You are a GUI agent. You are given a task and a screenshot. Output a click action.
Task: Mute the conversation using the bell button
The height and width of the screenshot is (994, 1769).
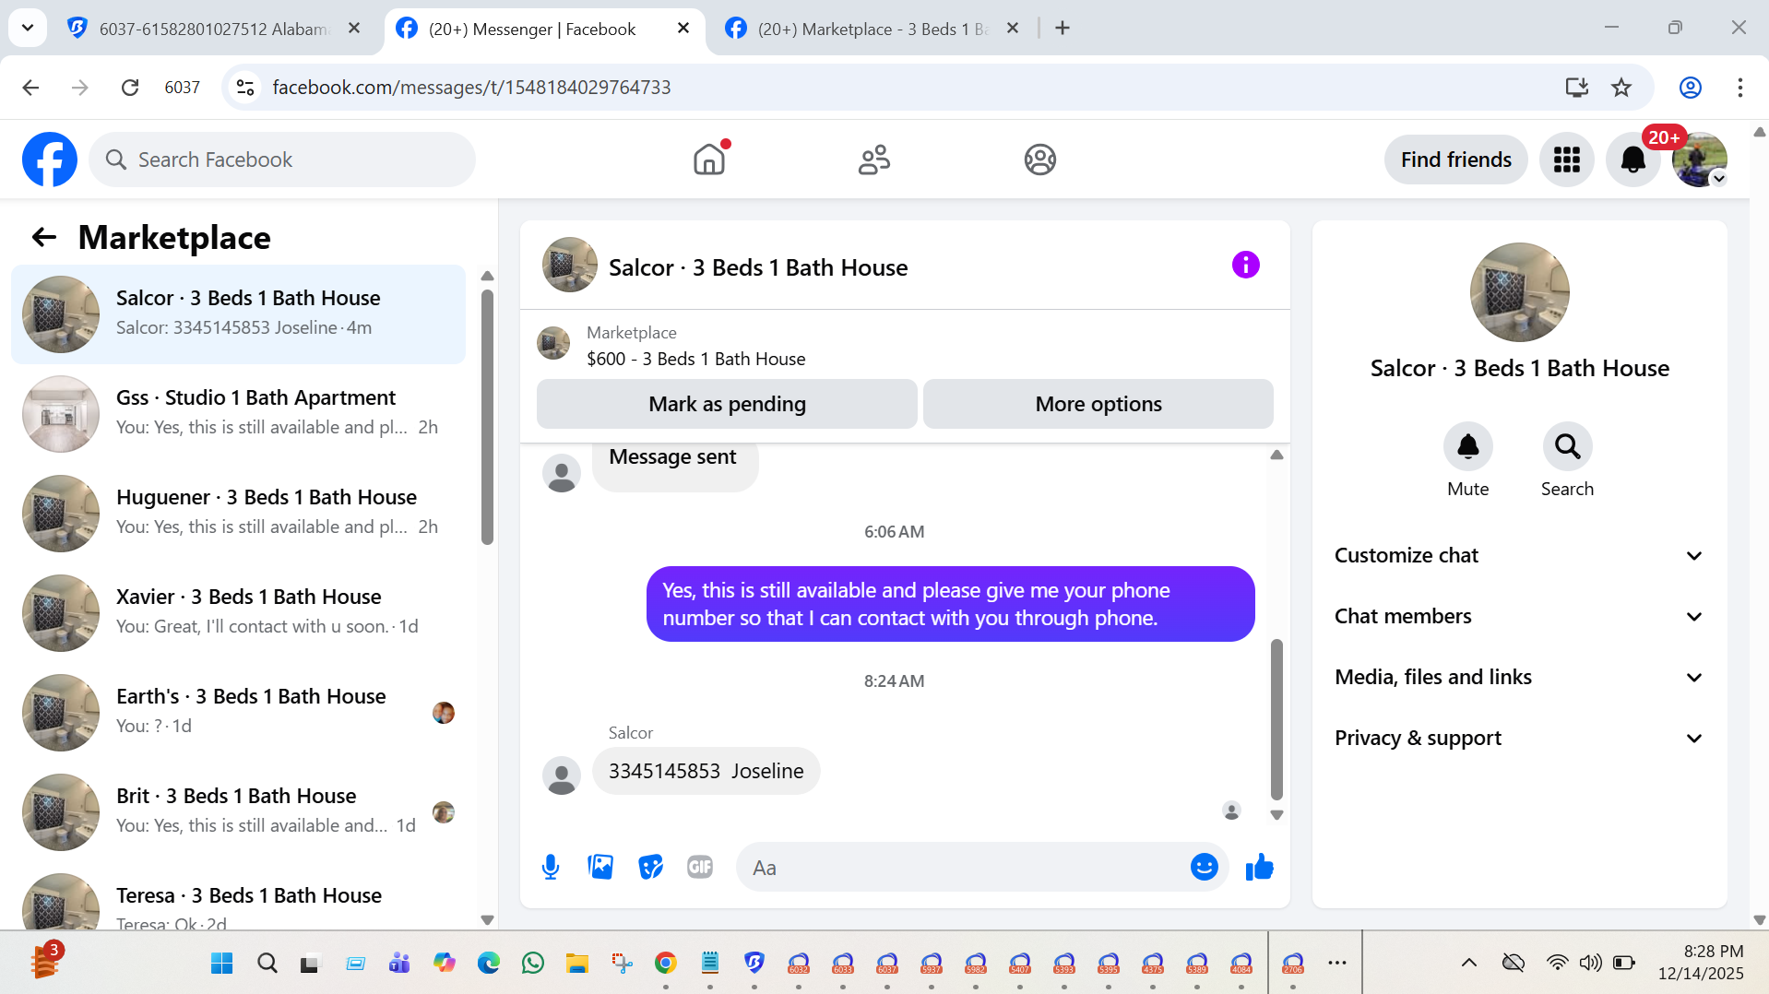point(1467,446)
